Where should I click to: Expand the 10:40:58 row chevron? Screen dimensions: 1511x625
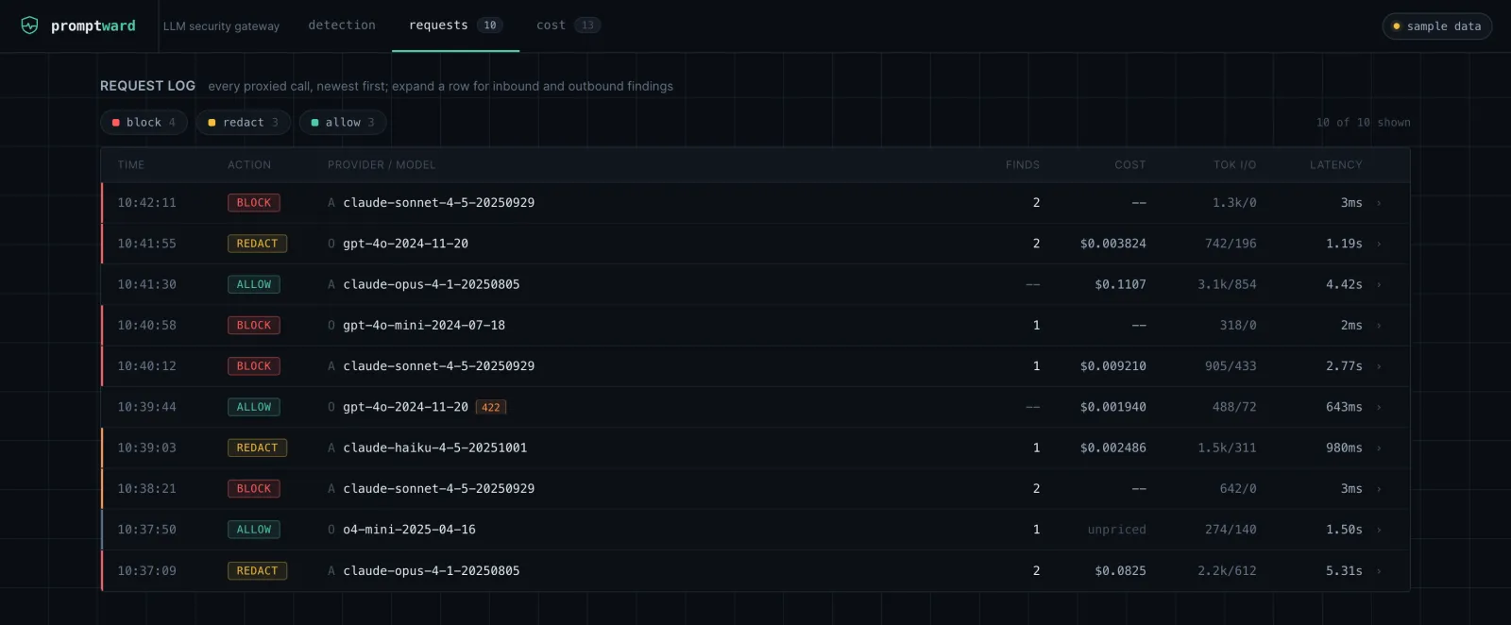click(1379, 326)
